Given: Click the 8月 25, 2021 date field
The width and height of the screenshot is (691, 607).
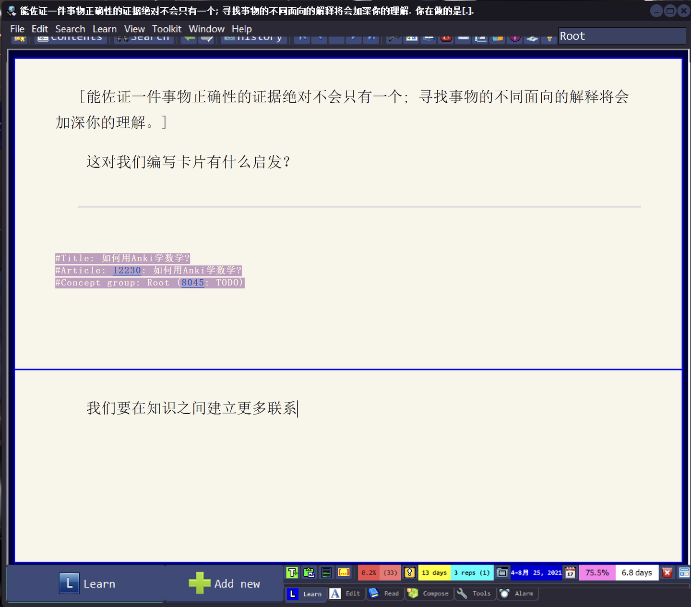Looking at the screenshot, I should [x=536, y=572].
